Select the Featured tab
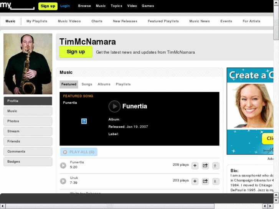The width and height of the screenshot is (279, 209). 69,84
